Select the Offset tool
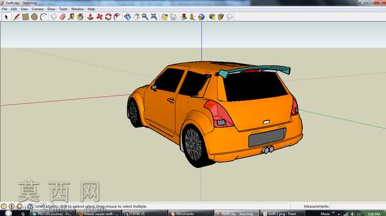The image size is (386, 216). pos(117,17)
